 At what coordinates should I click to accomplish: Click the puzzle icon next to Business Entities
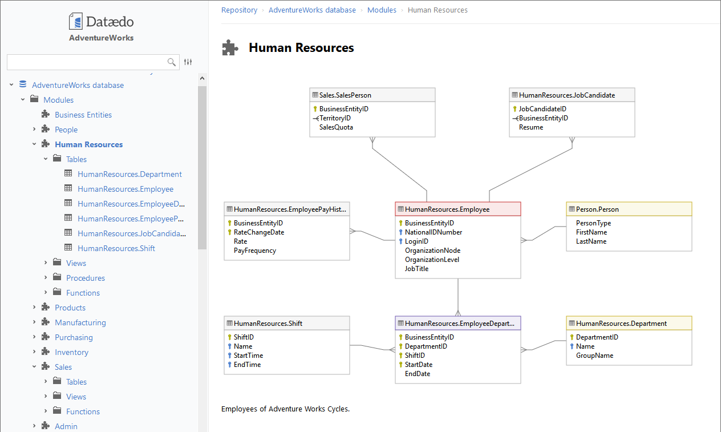pos(44,114)
